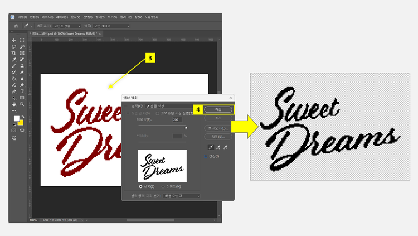Select the Hand tool

[x=14, y=104]
